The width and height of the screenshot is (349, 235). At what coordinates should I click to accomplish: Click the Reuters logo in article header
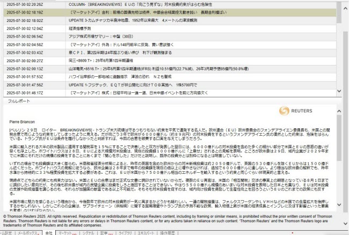296,111
